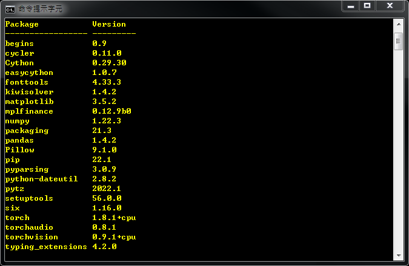This screenshot has height=266, width=409.
Task: Maximize the command prompt window
Action: click(x=367, y=6)
